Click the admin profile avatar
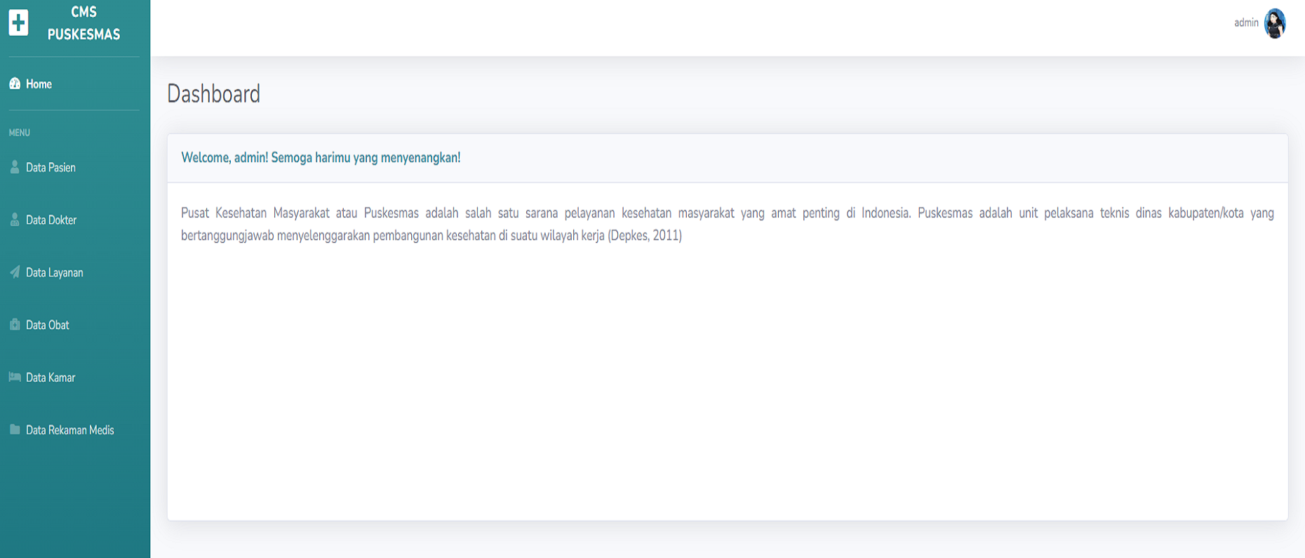Viewport: 1305px width, 558px height. (x=1275, y=23)
